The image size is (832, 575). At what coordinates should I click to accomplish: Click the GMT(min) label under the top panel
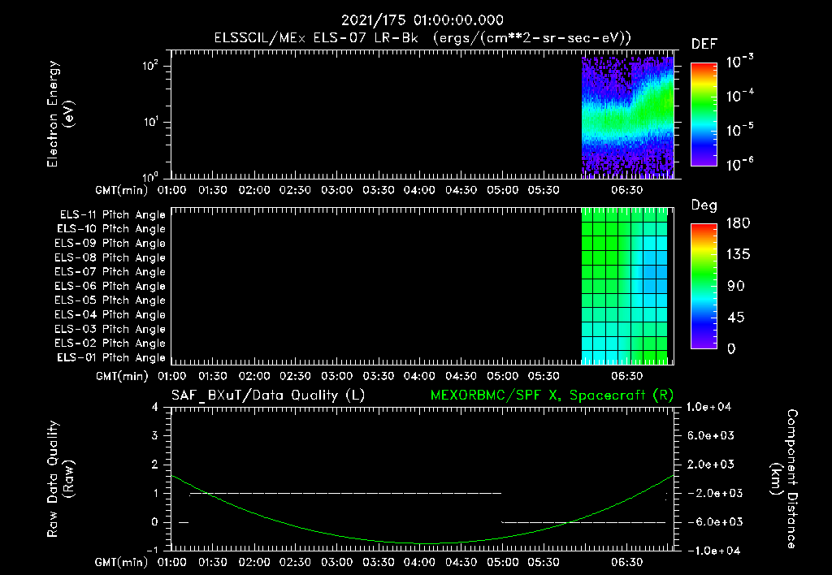[122, 190]
